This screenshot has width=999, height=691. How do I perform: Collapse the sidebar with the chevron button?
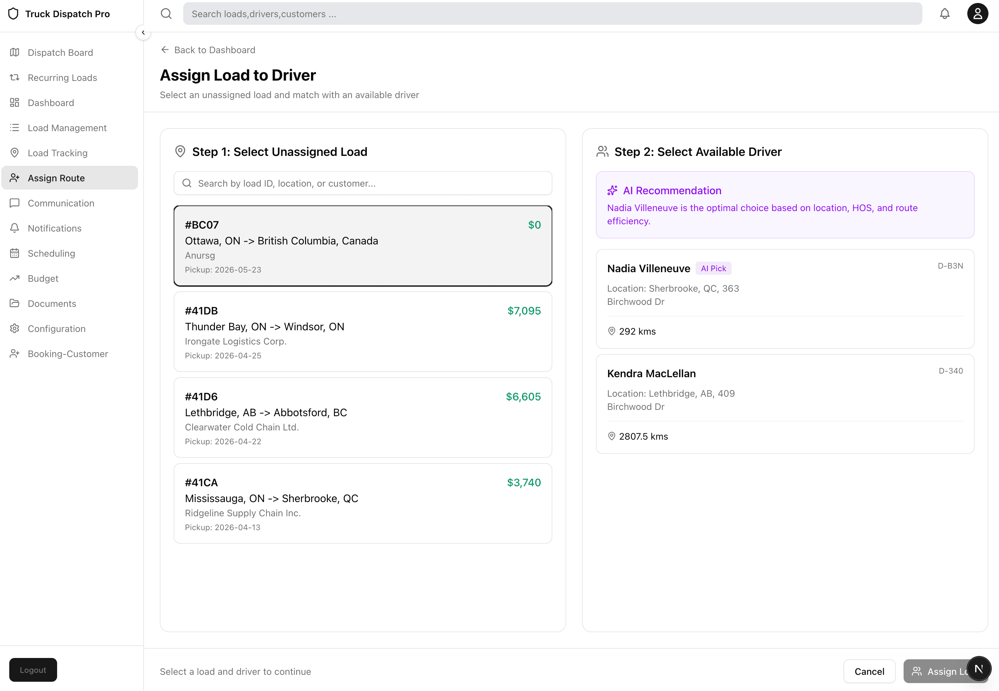143,32
